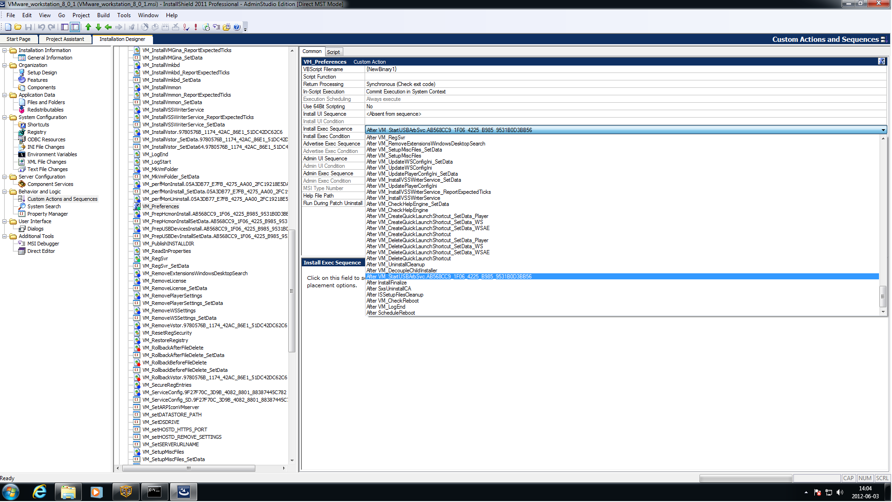Click the dropdown list's scrollbar down arrow

point(883,311)
